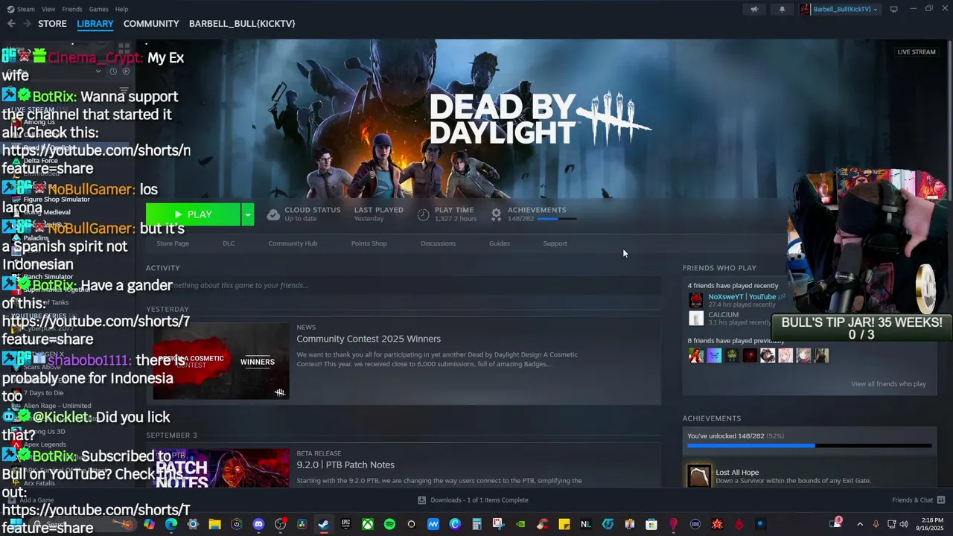Open Microsoft Edge from taskbar
Viewport: 953px width, 536px height.
point(171,524)
